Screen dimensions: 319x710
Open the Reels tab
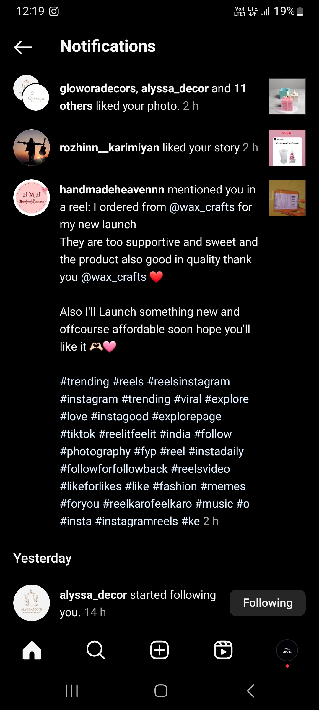pyautogui.click(x=223, y=650)
